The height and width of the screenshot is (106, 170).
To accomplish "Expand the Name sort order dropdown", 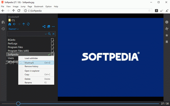I will [14, 29].
